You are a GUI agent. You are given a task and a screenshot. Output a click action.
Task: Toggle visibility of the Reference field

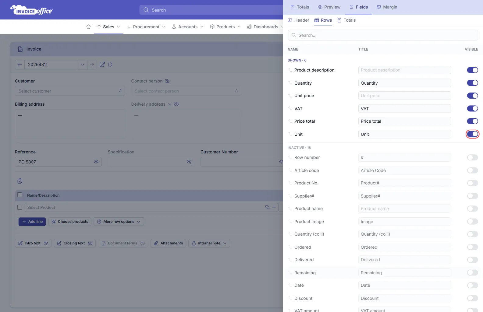click(96, 162)
